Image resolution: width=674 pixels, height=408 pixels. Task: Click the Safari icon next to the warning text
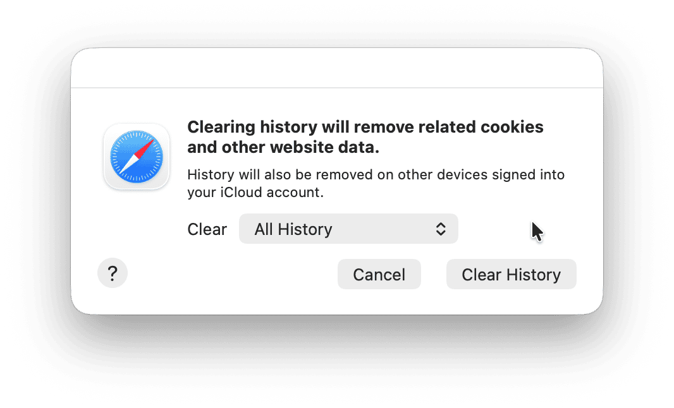click(x=136, y=157)
